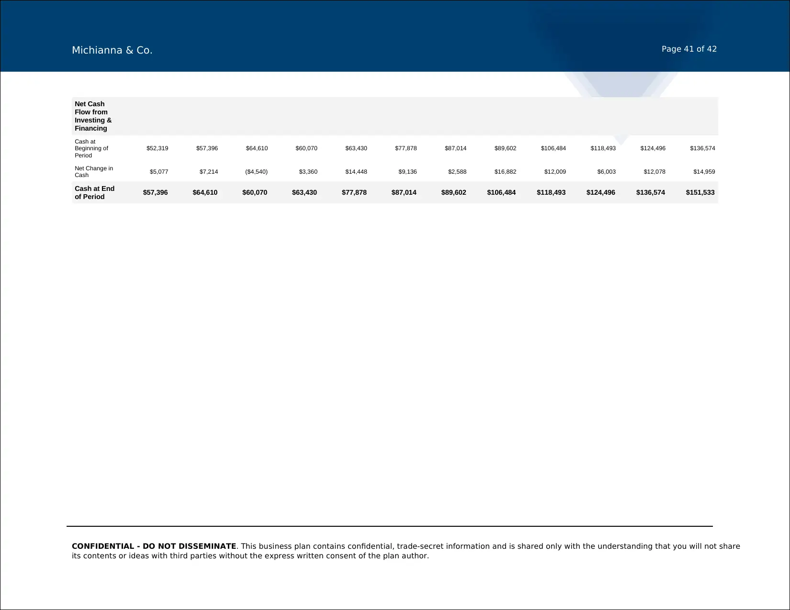
Task: Click the $14,448 net change value
Action: point(356,172)
